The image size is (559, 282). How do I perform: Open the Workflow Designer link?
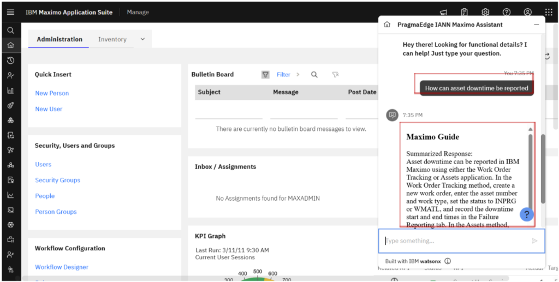click(x=62, y=267)
